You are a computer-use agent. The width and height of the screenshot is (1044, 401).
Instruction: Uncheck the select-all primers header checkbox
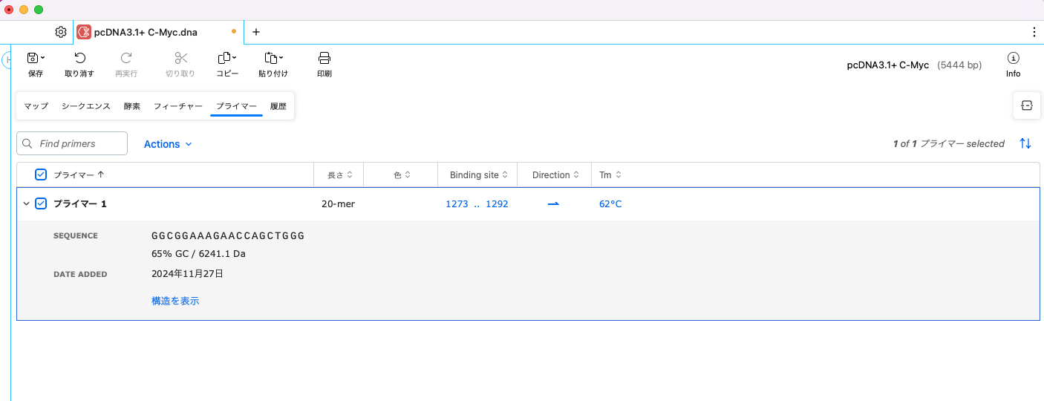(x=41, y=175)
